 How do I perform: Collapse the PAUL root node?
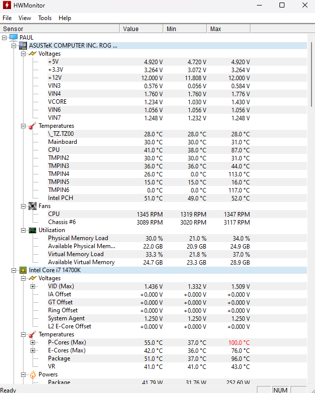click(4, 38)
